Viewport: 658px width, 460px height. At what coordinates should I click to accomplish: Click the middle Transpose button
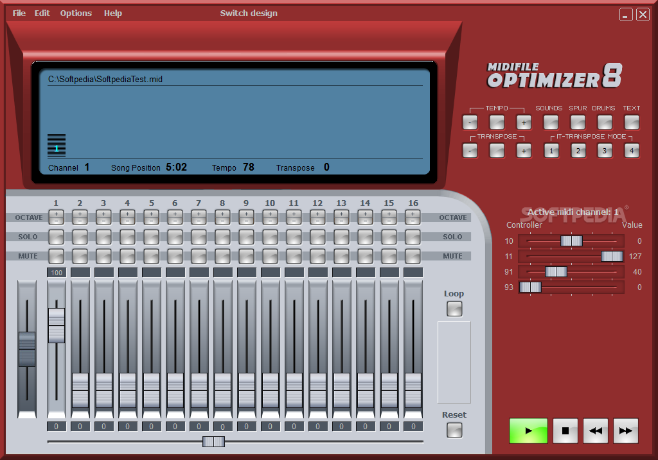[497, 151]
